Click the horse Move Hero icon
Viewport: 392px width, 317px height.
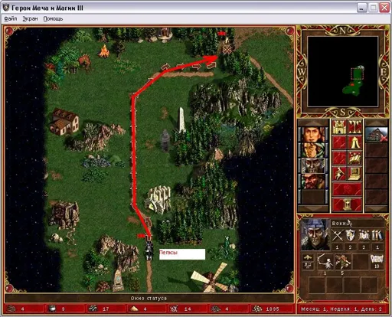pos(354,158)
